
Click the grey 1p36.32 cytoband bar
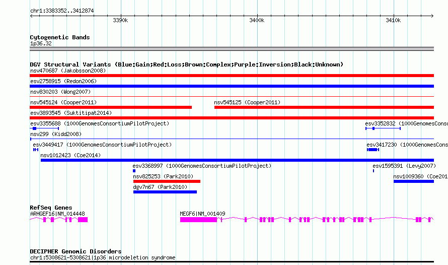tap(232, 49)
